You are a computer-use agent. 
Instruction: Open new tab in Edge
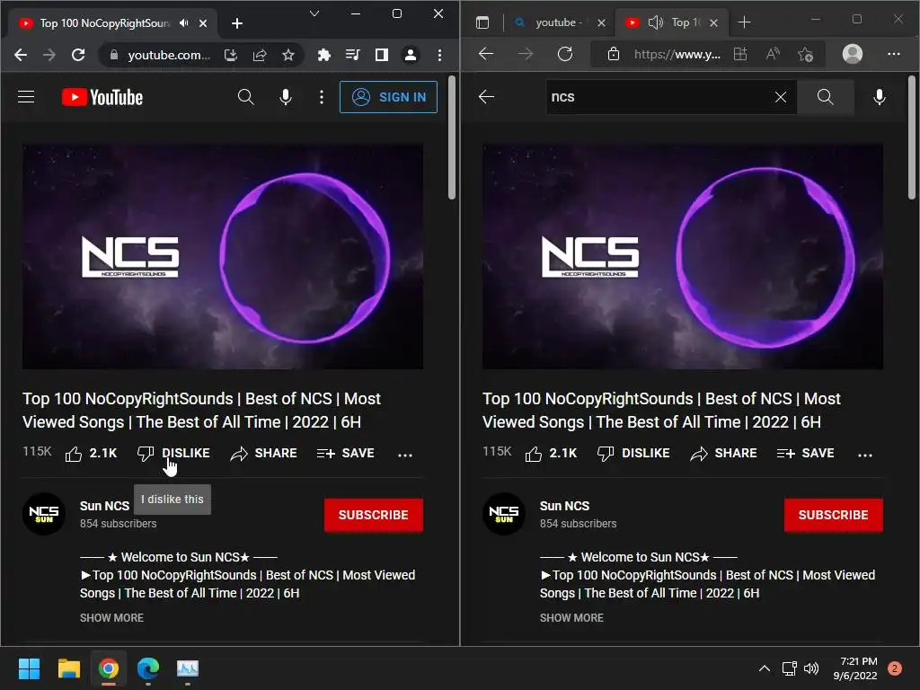tap(744, 22)
